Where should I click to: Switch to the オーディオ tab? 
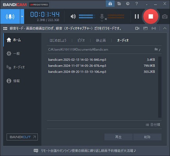(x=123, y=41)
